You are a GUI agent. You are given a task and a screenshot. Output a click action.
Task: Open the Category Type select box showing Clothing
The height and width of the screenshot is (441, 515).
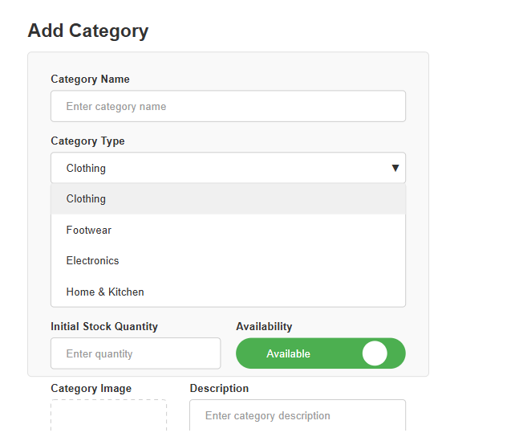(228, 168)
